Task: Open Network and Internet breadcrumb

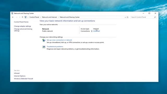Action: point(49,17)
